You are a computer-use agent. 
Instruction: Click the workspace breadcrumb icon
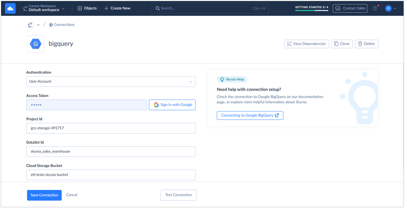[x=30, y=25]
